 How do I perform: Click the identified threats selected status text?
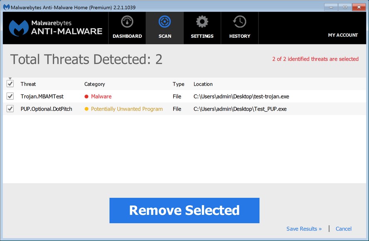click(x=315, y=59)
